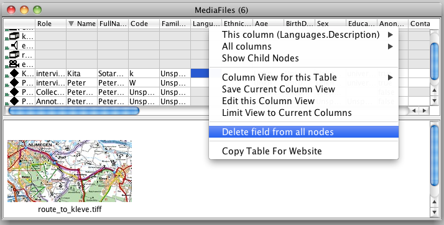This screenshot has height=225, width=444.
Task: Select the audio speaker media file icon
Action: pos(15,45)
